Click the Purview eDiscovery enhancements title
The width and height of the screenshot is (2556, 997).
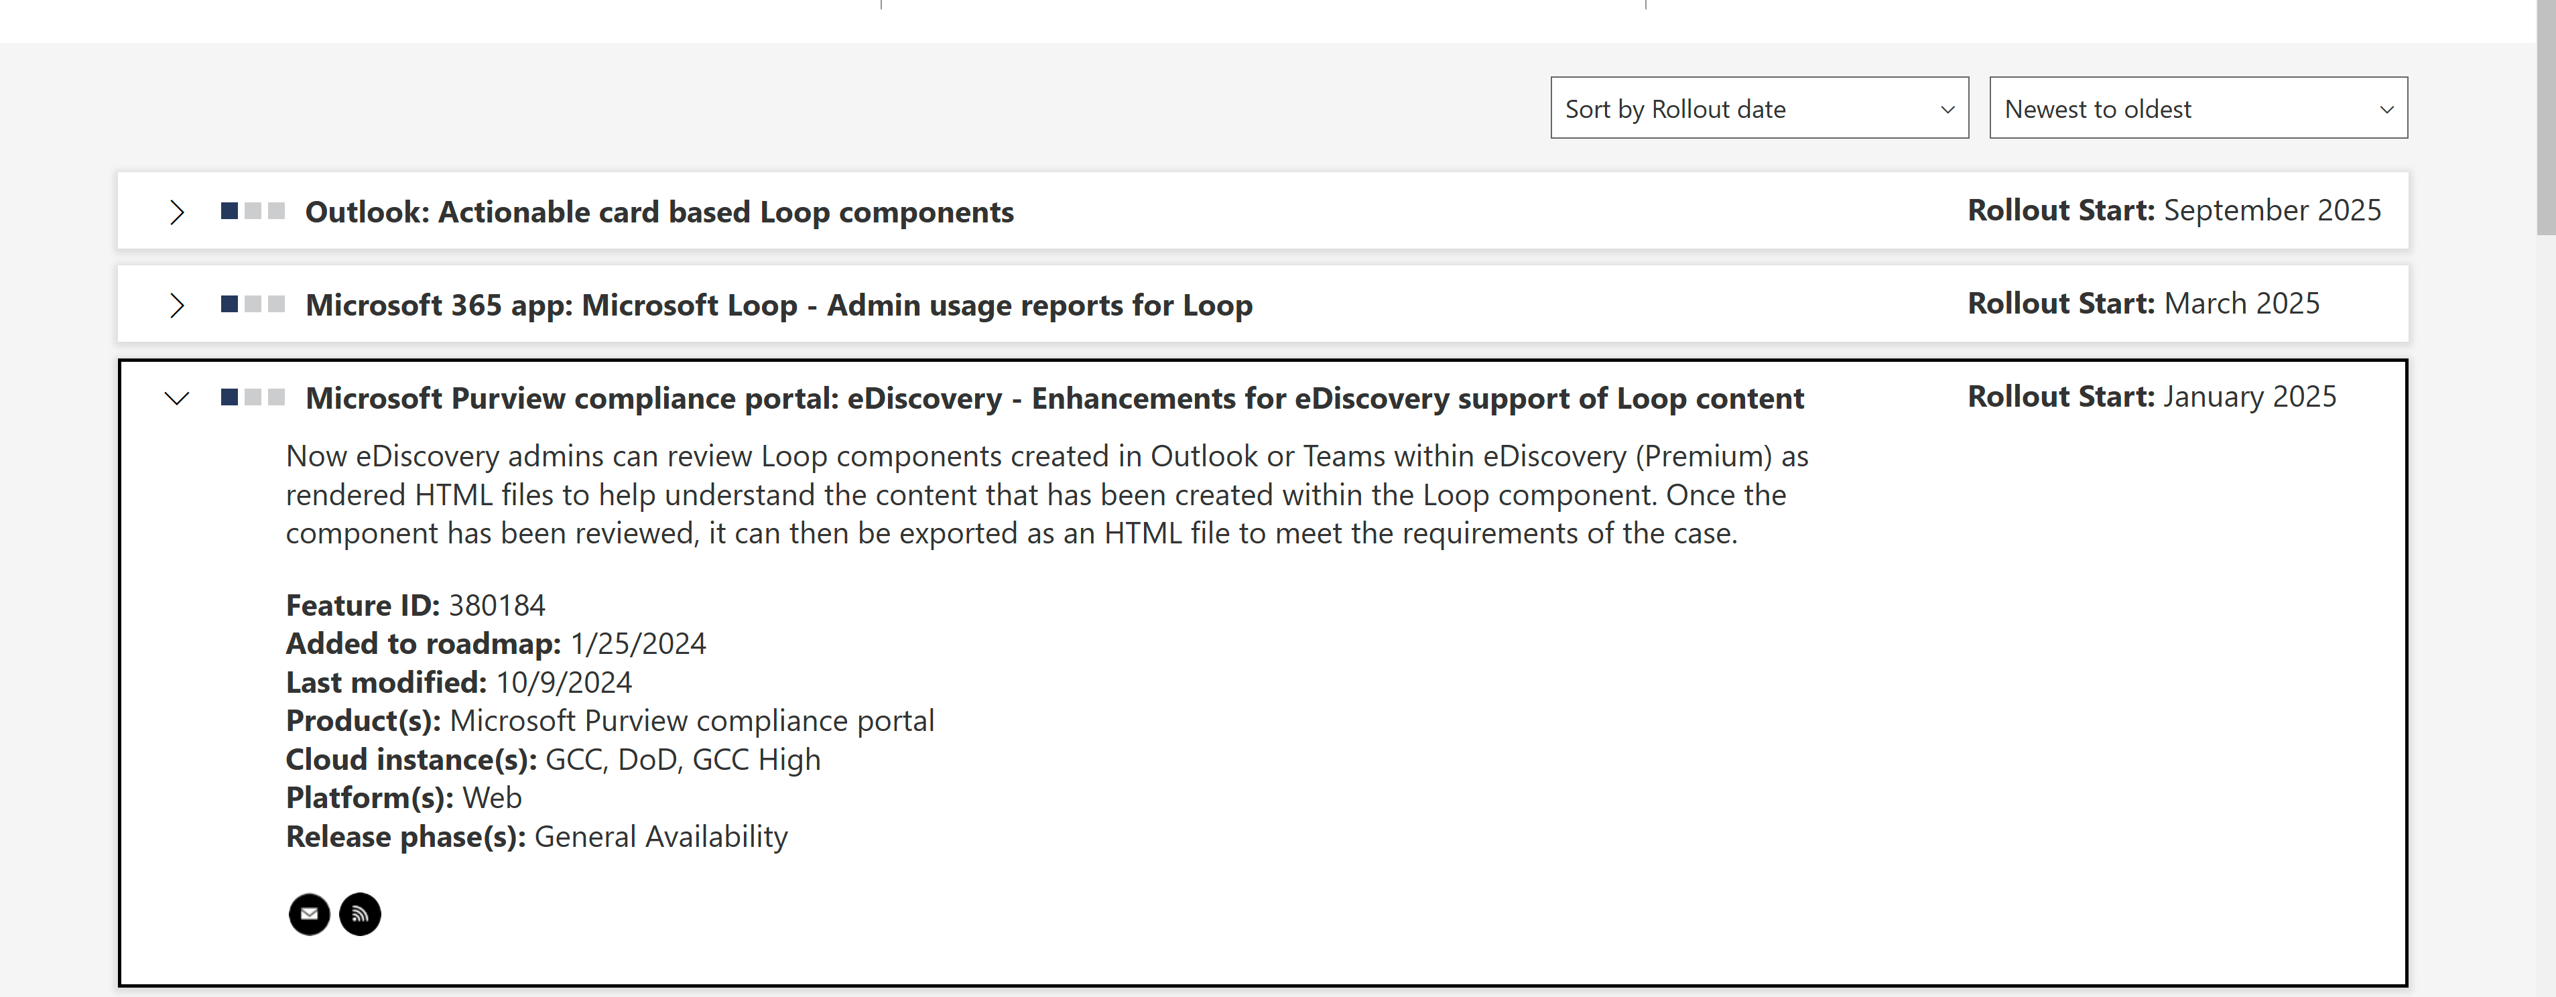(1053, 398)
